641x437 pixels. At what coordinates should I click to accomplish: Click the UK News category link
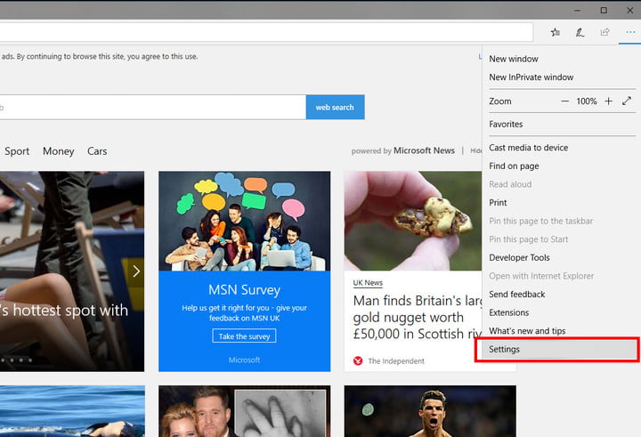click(x=368, y=282)
